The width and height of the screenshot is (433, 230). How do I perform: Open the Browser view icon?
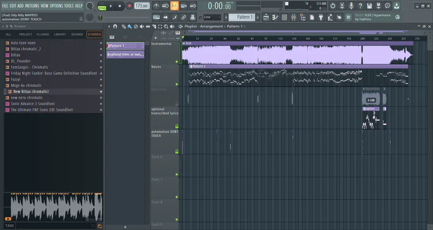pyautogui.click(x=303, y=17)
